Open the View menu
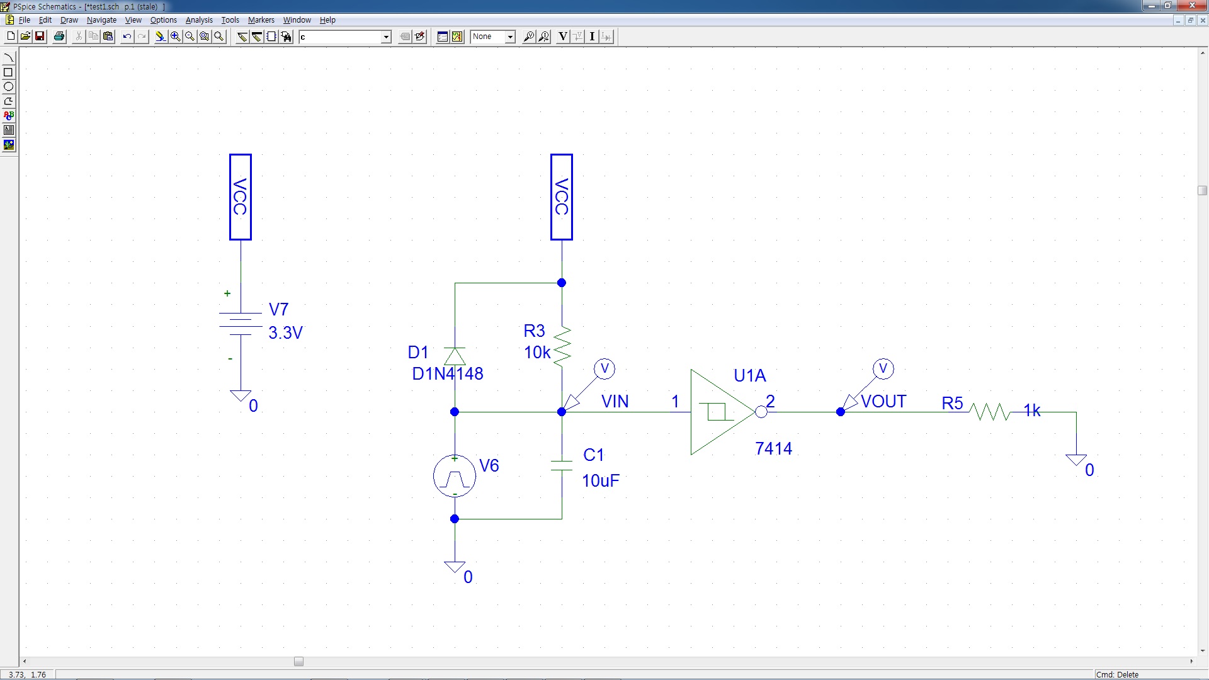 [x=133, y=20]
